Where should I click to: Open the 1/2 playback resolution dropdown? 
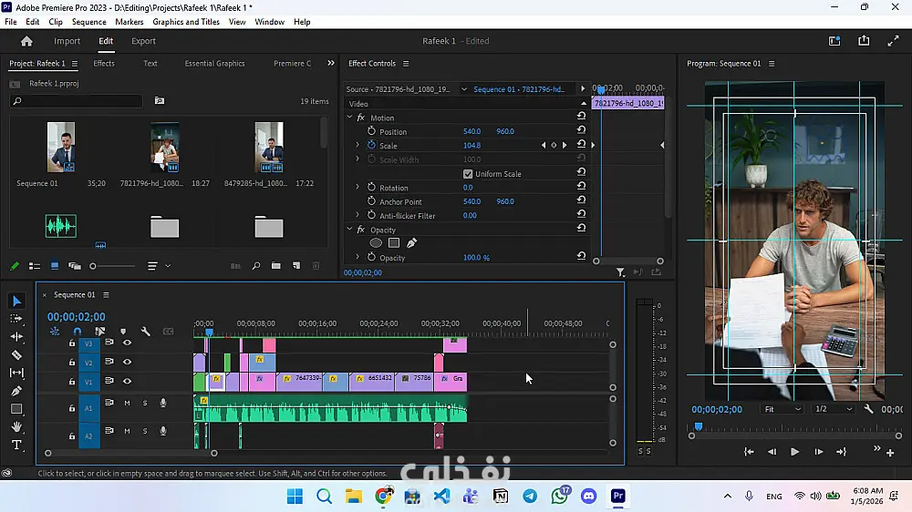[834, 409]
